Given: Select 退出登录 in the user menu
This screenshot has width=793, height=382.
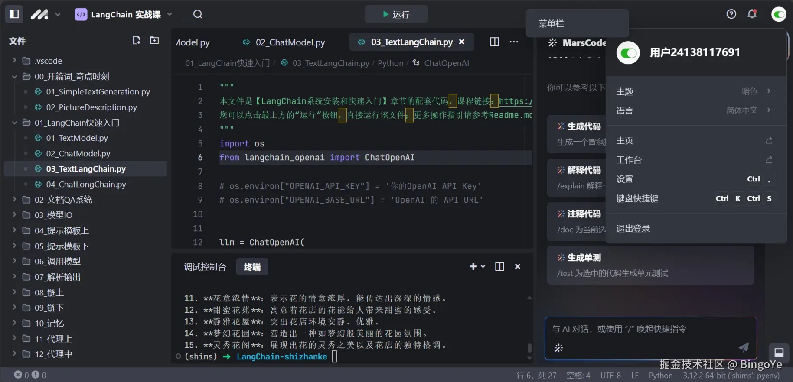Looking at the screenshot, I should coord(633,229).
